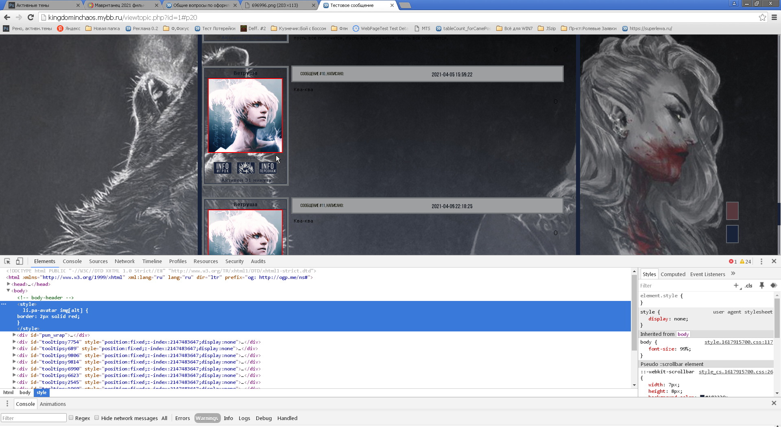Image resolution: width=781 pixels, height=427 pixels.
Task: Open style_cs.1617915700.css:26 source link
Action: (736, 372)
